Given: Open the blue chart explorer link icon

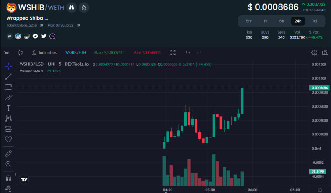Looking at the screenshot, I should click(18, 36).
